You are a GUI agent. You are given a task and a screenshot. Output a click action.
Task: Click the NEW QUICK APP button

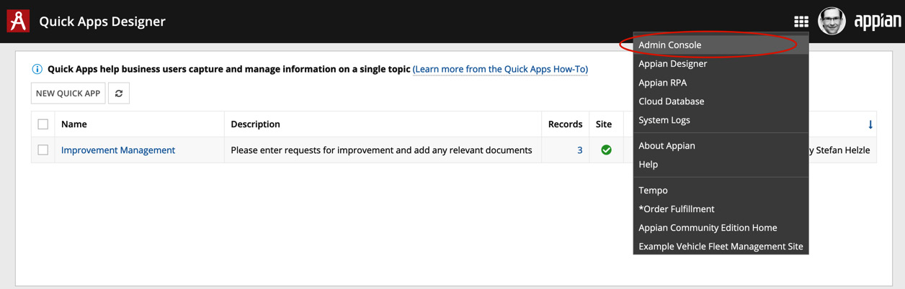click(68, 93)
